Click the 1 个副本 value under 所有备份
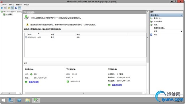Image resolution: width=185 pixels, height=104 pixels. pos(120,74)
